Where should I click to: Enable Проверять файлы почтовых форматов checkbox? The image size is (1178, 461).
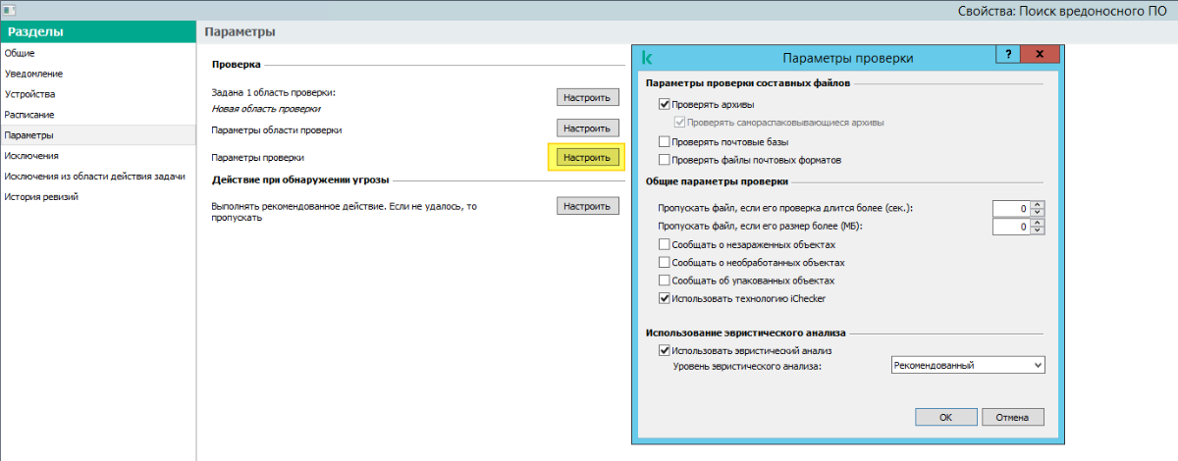[665, 159]
